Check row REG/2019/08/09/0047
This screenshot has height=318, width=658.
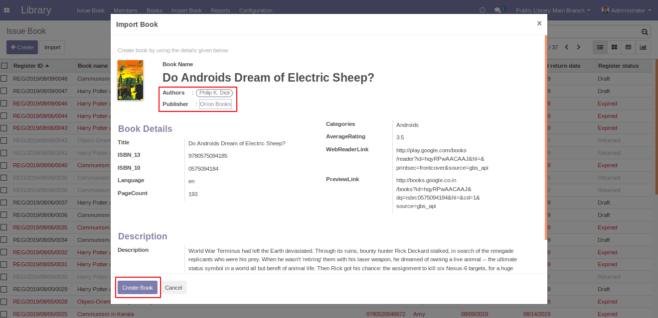pyautogui.click(x=4, y=91)
